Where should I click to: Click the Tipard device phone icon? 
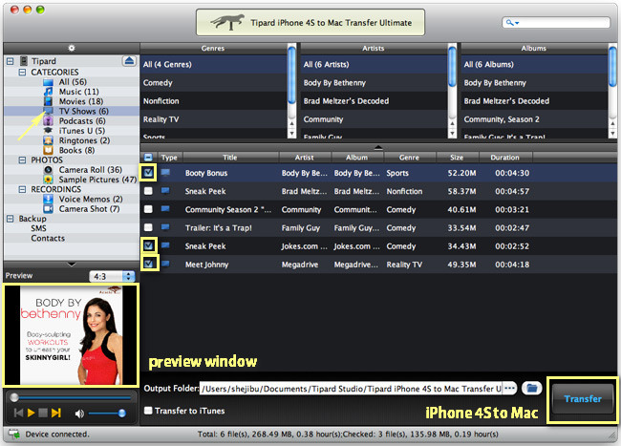click(x=24, y=61)
